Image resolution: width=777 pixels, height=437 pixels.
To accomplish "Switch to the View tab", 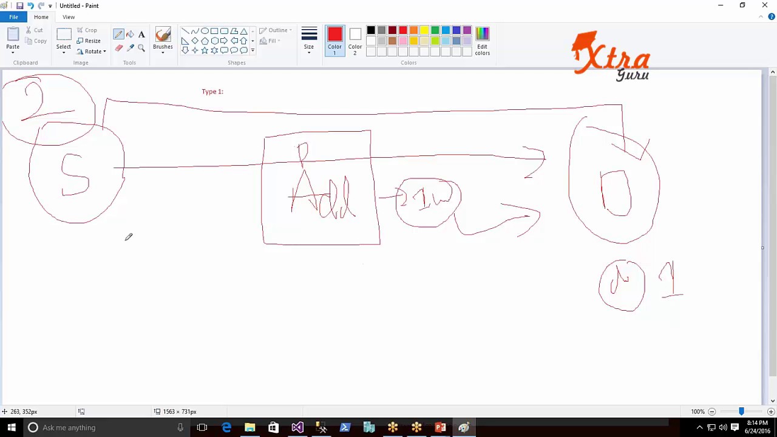I will [69, 17].
